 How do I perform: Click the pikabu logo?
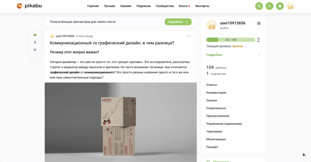click(29, 6)
